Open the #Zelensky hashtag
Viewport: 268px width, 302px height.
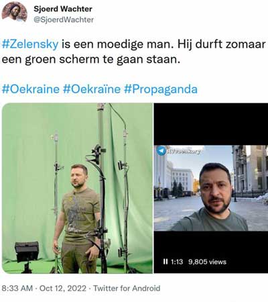tap(30, 44)
